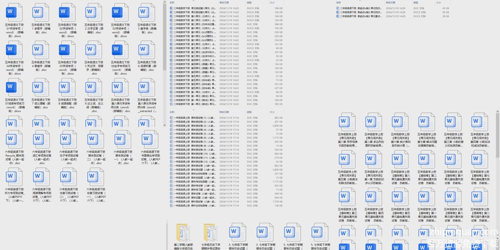Click sort arrow above 名称 in 二年级数学下册 list
The width and height of the screenshot is (500, 250).
193,1
